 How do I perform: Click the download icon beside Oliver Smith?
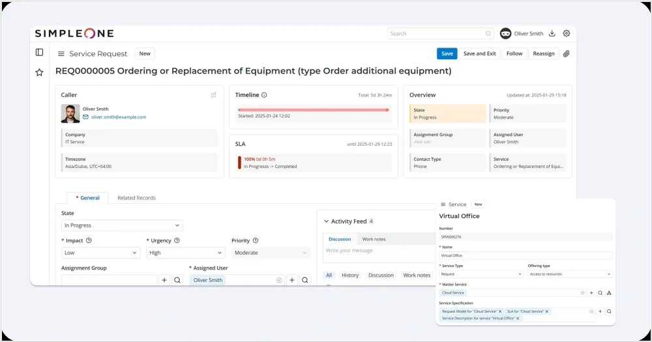click(552, 33)
